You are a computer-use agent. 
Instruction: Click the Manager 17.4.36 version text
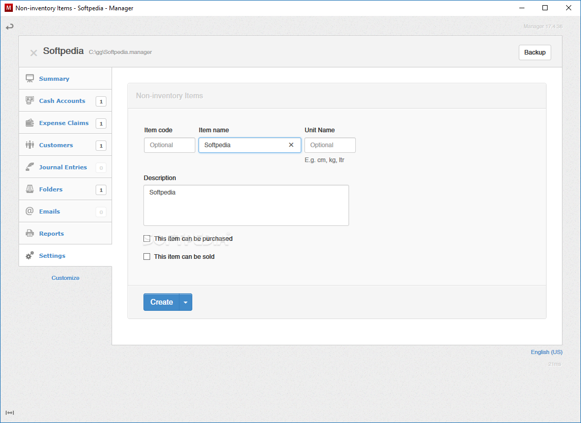click(x=543, y=26)
